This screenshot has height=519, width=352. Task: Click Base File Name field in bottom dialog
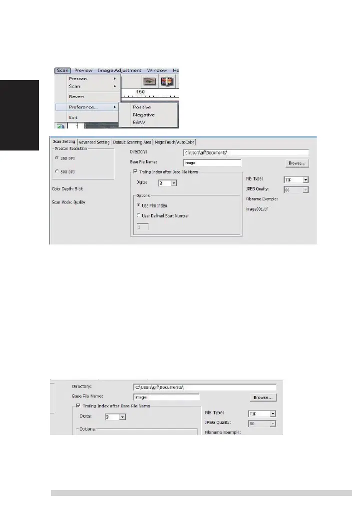pyautogui.click(x=167, y=397)
